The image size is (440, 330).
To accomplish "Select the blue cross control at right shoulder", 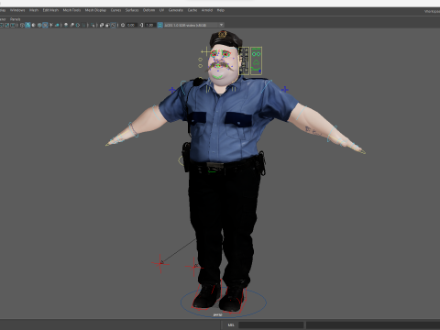I will 285,89.
